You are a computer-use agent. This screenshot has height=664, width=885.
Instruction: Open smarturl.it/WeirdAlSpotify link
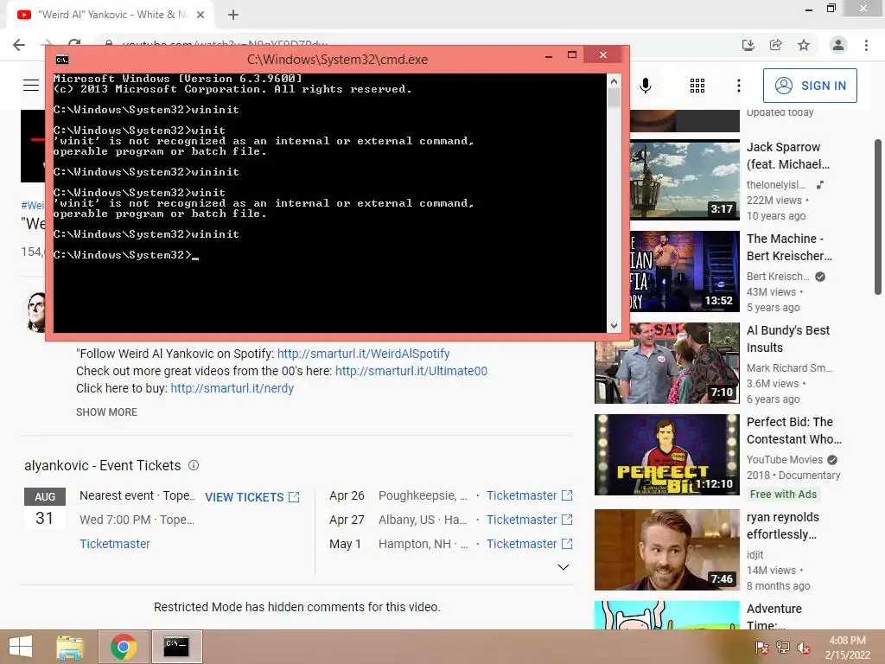click(364, 354)
